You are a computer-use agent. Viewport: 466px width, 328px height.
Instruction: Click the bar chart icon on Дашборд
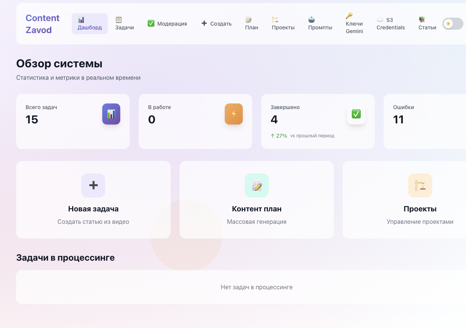tap(81, 20)
